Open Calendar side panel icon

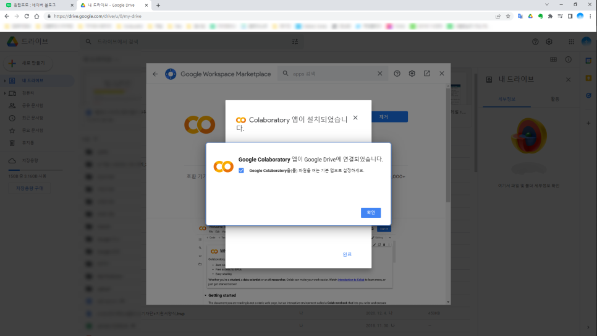588,61
